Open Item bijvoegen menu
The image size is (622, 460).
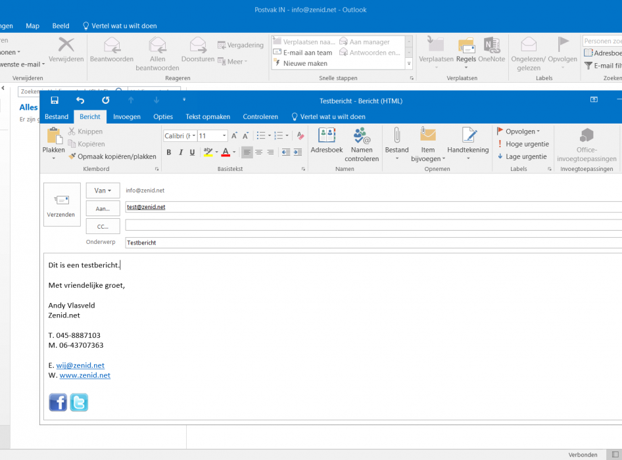427,145
